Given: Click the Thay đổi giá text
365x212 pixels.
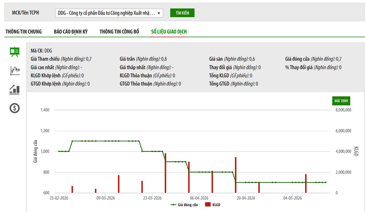Looking at the screenshot, I should tap(235, 67).
